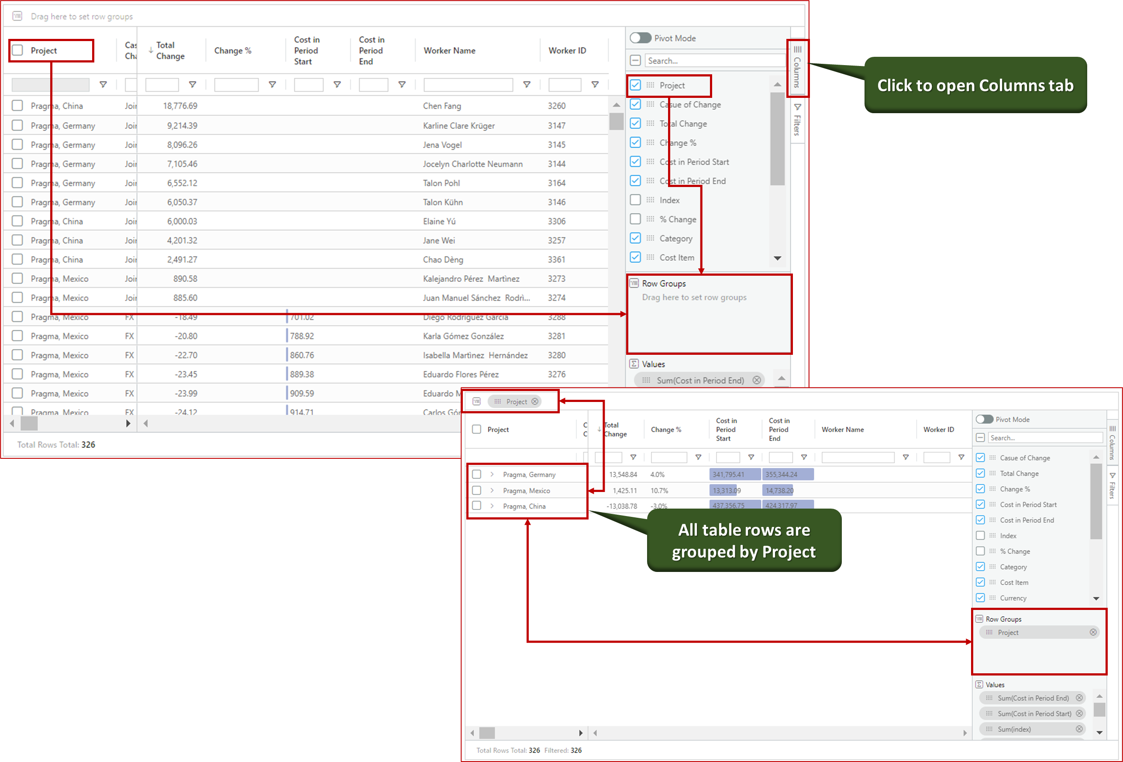
Task: Expand the Pragma, Germany group row
Action: 492,475
